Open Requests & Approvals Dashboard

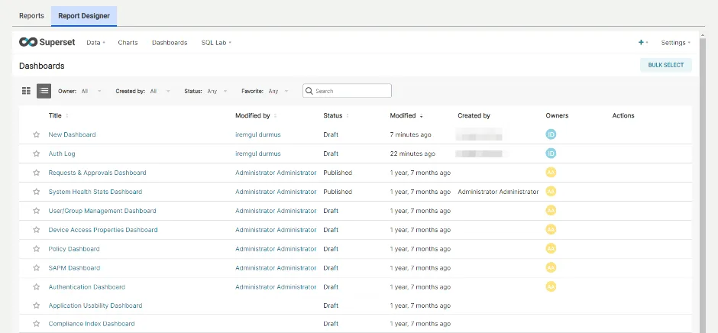tap(97, 173)
